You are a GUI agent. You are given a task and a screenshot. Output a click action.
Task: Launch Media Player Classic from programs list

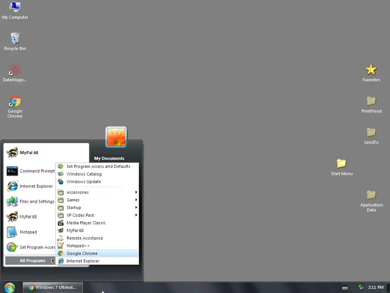tap(97, 223)
